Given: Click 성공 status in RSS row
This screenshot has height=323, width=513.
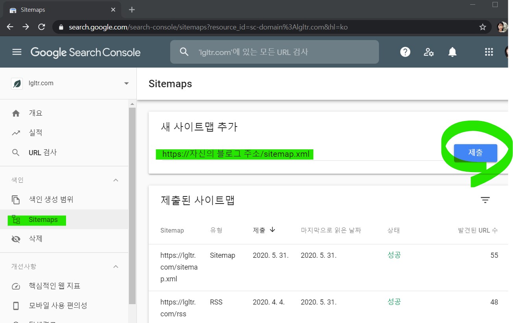Looking at the screenshot, I should (394, 302).
